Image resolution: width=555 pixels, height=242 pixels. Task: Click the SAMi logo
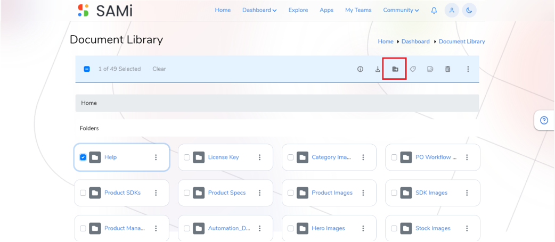tap(105, 10)
